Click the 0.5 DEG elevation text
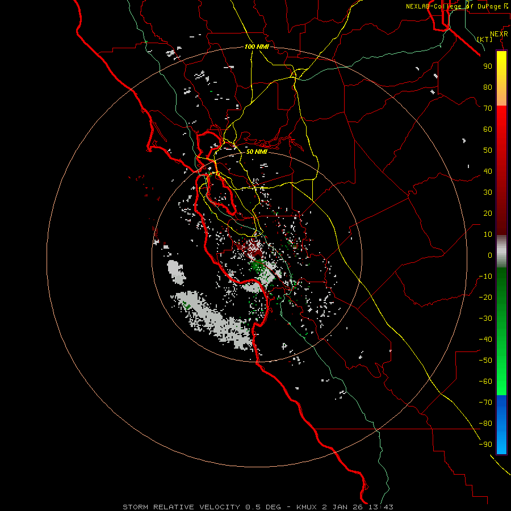 263,507
